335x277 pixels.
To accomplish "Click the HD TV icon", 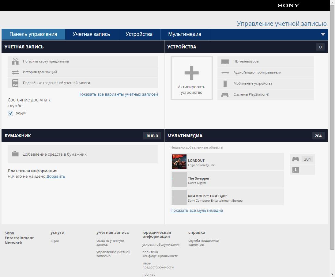I will 225,62.
